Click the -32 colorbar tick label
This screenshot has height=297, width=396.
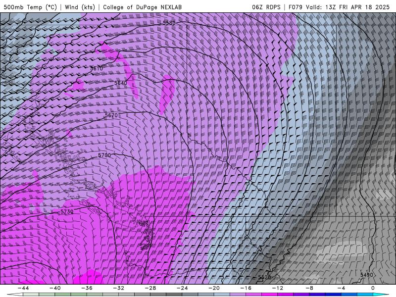click(x=119, y=288)
